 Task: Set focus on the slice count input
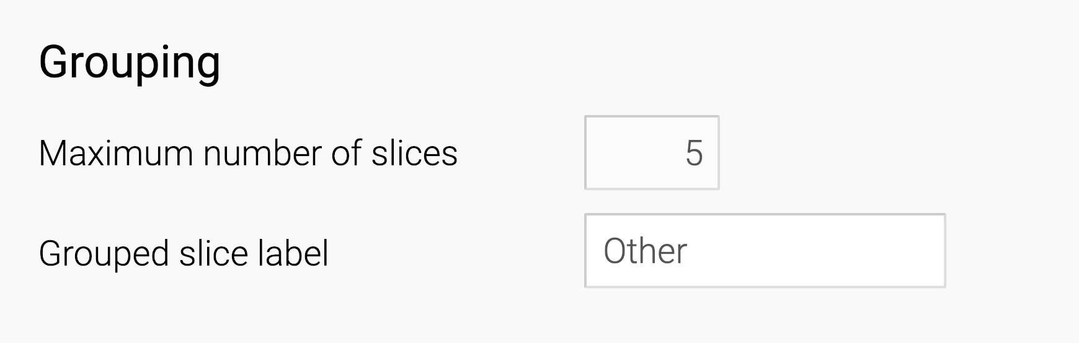(651, 152)
